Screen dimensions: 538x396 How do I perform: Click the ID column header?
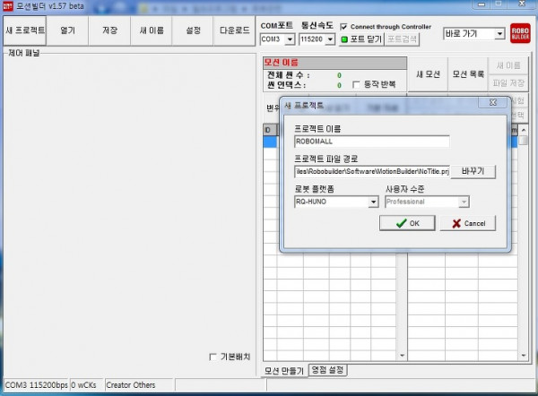pyautogui.click(x=270, y=130)
